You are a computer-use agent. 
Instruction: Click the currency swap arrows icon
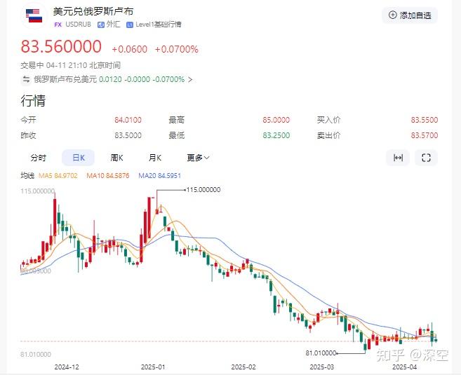26,79
